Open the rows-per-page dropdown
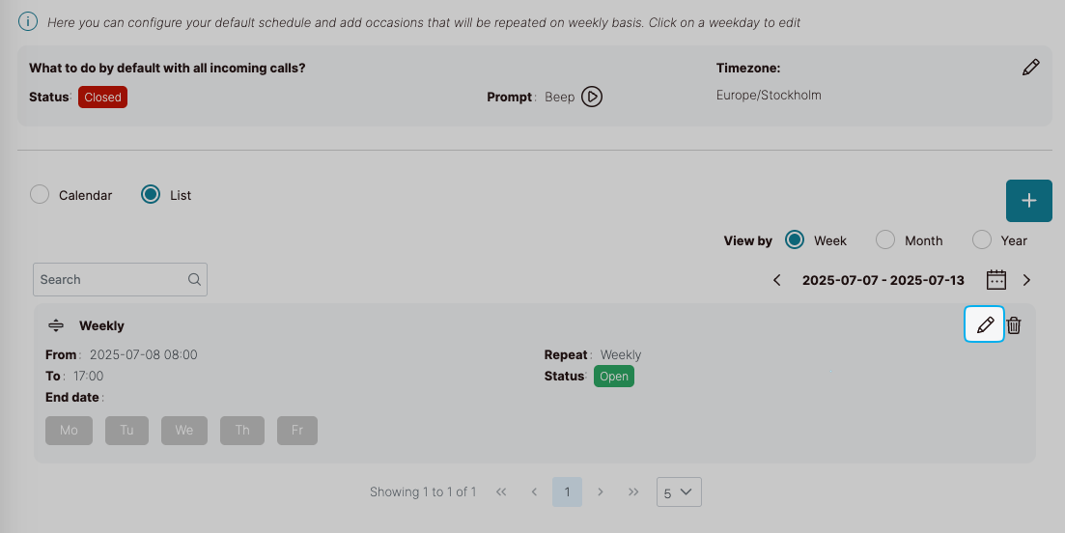Image resolution: width=1065 pixels, height=533 pixels. (x=679, y=492)
